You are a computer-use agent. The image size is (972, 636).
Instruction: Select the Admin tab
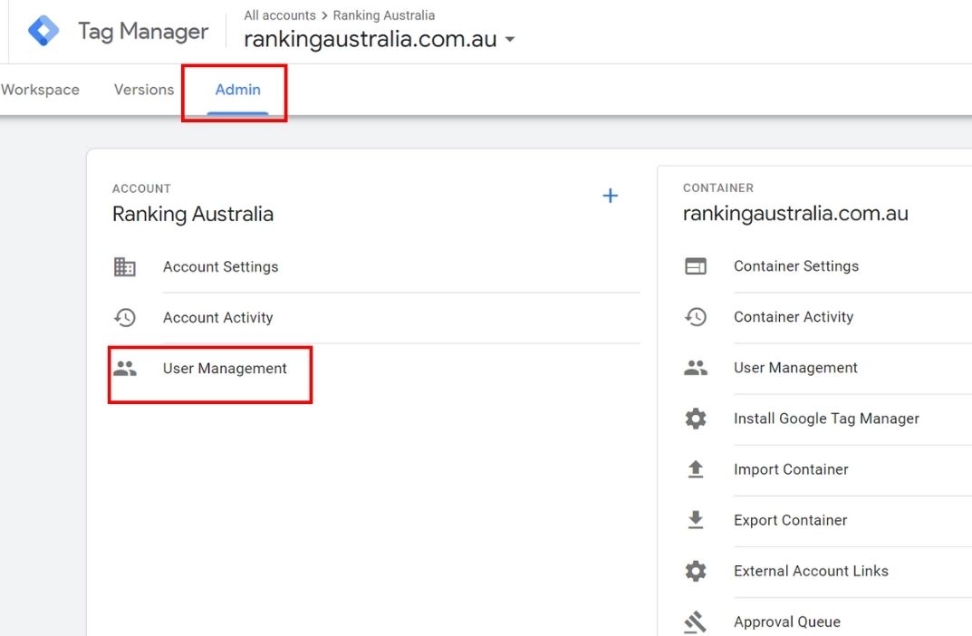click(237, 90)
